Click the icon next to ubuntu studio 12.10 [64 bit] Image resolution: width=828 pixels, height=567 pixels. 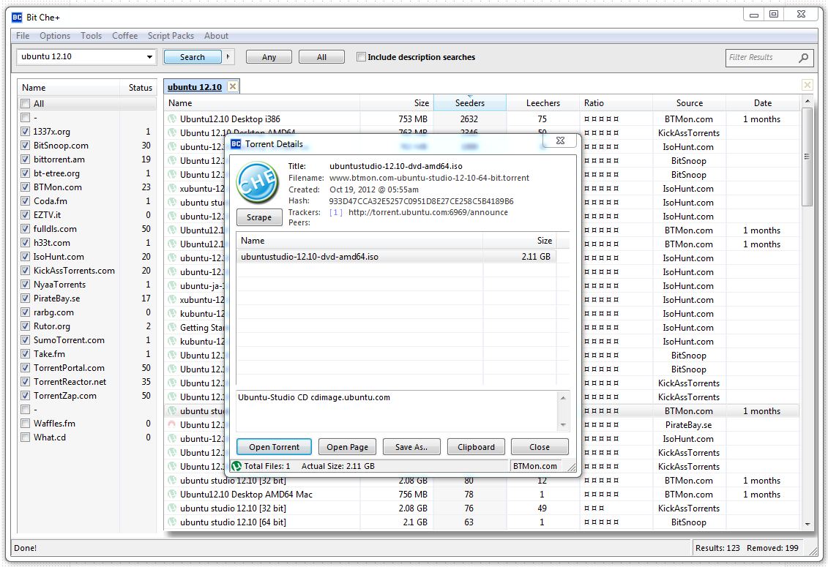click(172, 522)
